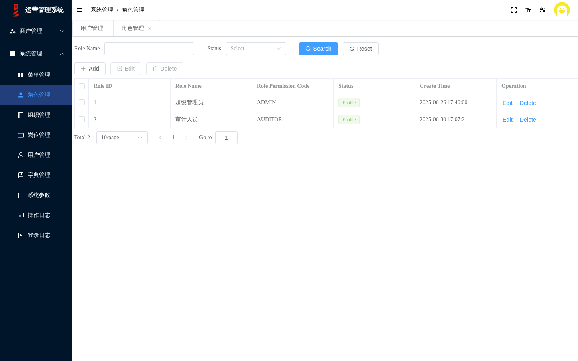Click the 登录日志 icon in sidebar
The width and height of the screenshot is (578, 361).
[21, 235]
